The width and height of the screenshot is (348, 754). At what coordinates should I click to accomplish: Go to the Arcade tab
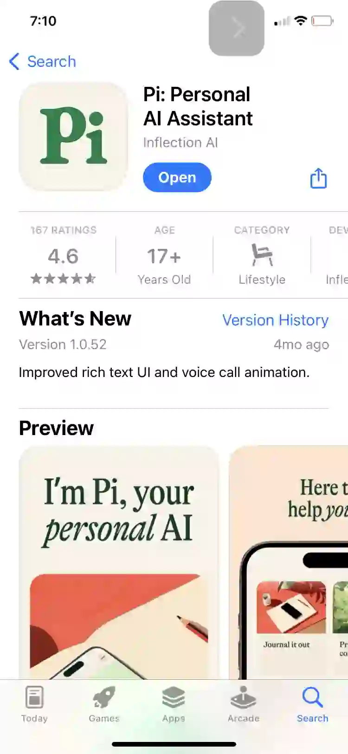point(243,704)
